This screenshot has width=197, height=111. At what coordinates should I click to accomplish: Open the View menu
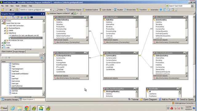pyautogui.click(x=12, y=6)
